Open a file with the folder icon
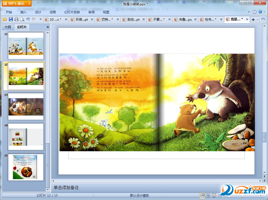The image size is (268, 200). (x=5, y=19)
